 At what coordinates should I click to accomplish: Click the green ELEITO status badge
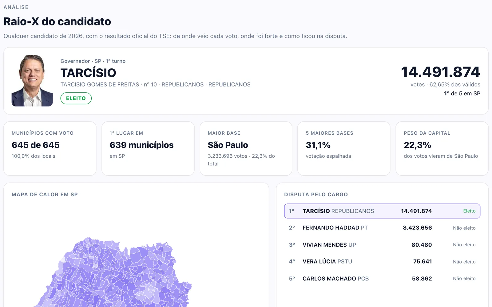[x=76, y=98]
